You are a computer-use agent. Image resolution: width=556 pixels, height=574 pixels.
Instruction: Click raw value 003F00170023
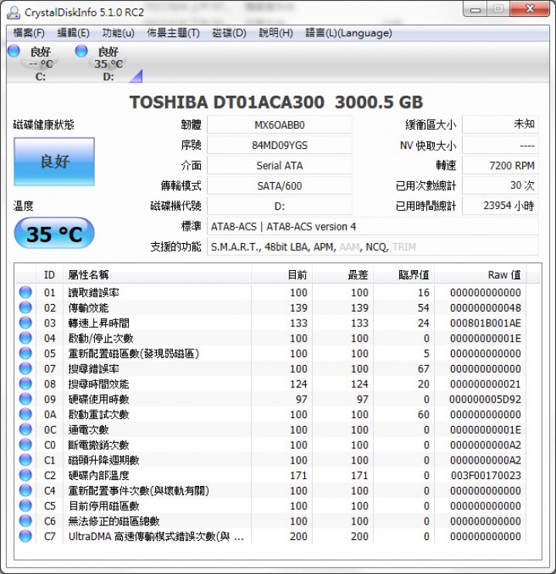(486, 475)
